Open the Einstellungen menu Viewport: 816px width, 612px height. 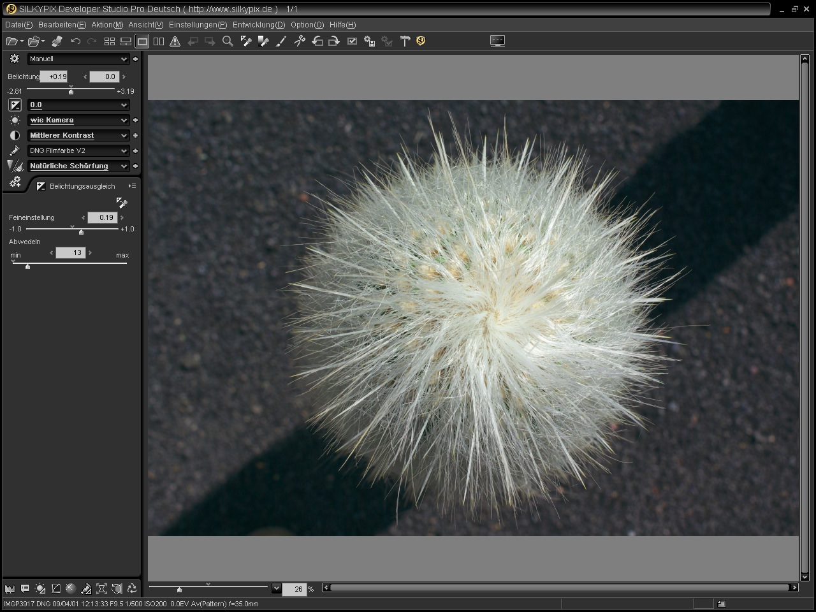click(198, 25)
